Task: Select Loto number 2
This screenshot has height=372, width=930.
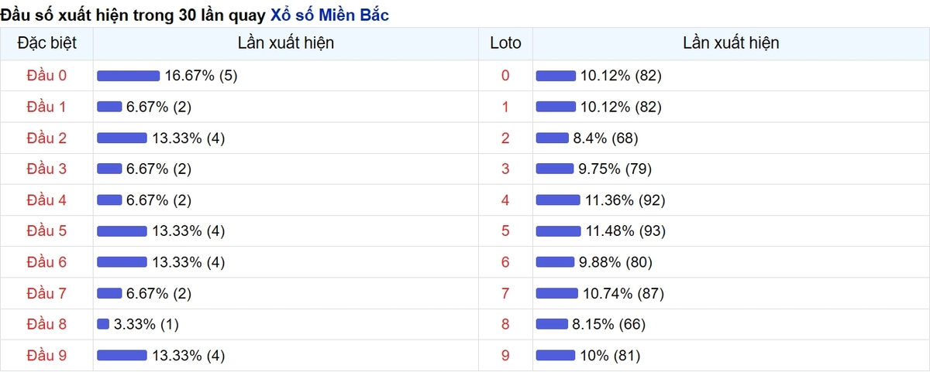Action: (505, 138)
